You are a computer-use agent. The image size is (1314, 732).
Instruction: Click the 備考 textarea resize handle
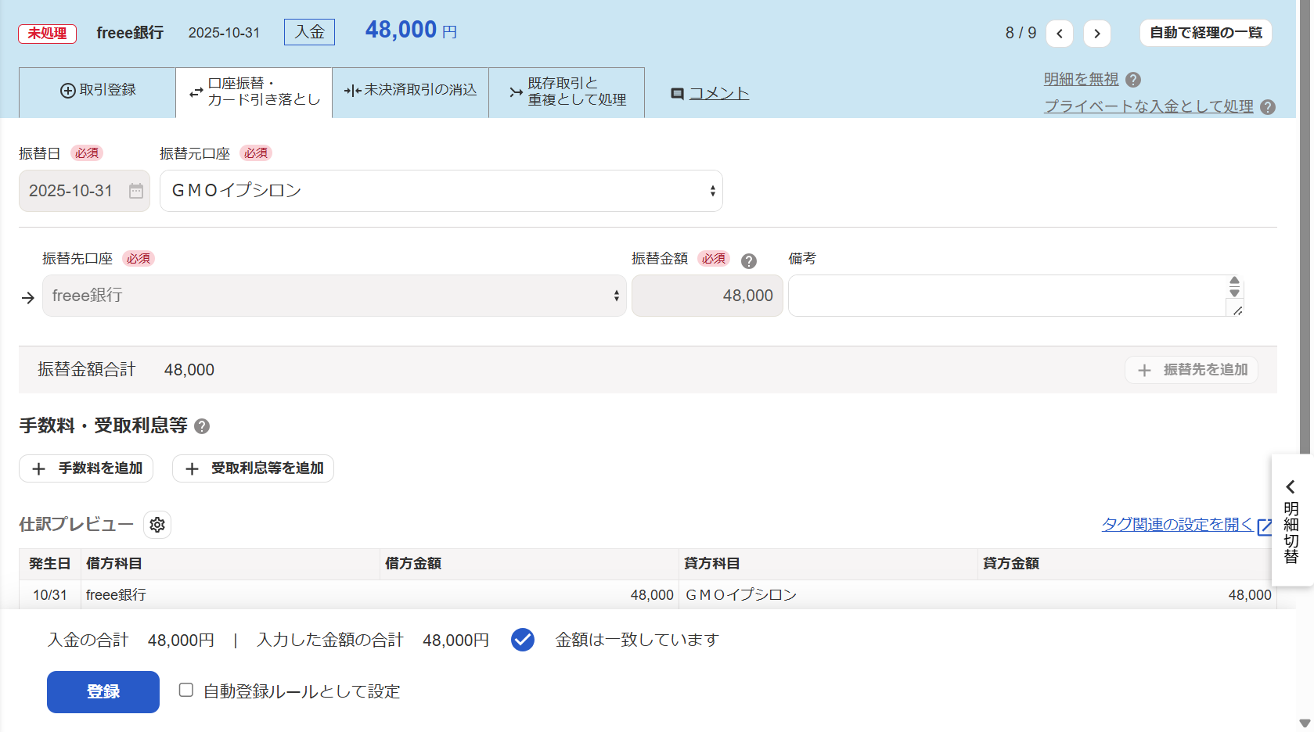coord(1237,310)
